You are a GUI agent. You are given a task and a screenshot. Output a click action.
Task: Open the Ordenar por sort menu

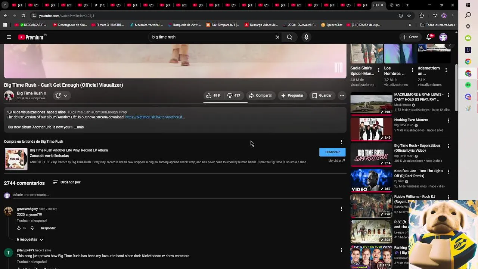tap(67, 182)
